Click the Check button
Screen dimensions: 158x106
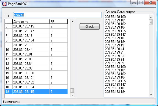(89, 27)
